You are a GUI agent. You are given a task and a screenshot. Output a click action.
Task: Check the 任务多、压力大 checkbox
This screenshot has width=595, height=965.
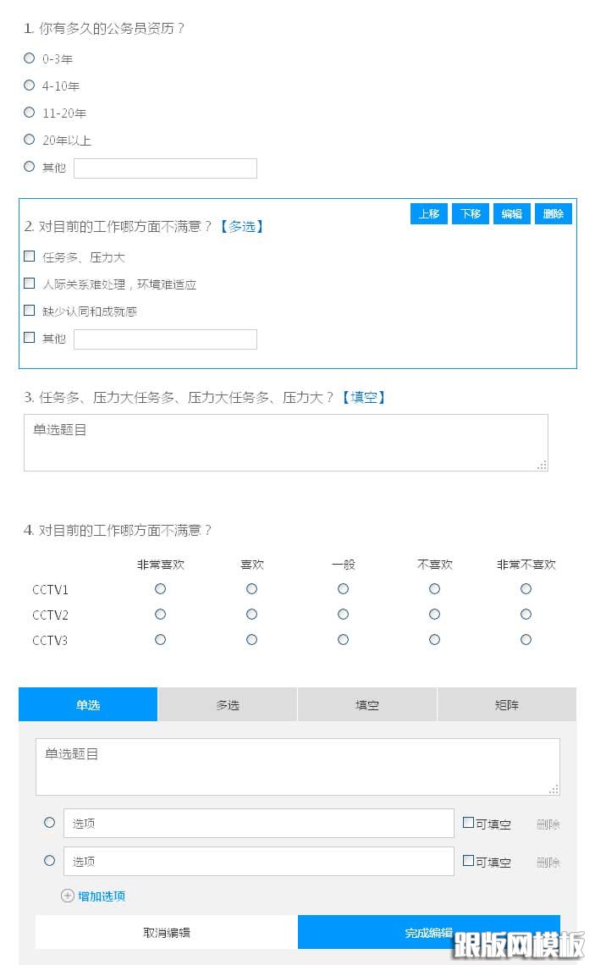(x=30, y=256)
